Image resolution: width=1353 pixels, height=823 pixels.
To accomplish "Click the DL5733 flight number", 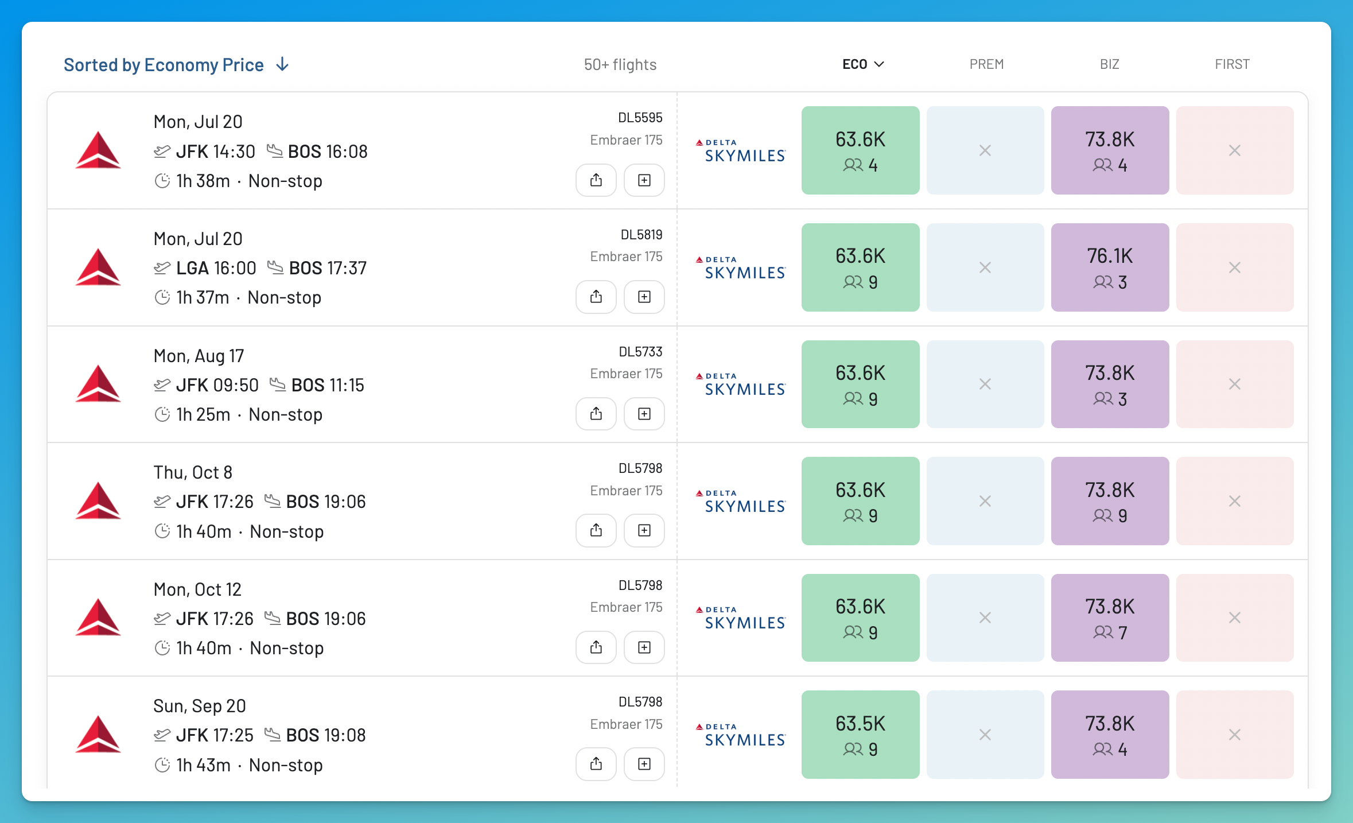I will pyautogui.click(x=640, y=352).
